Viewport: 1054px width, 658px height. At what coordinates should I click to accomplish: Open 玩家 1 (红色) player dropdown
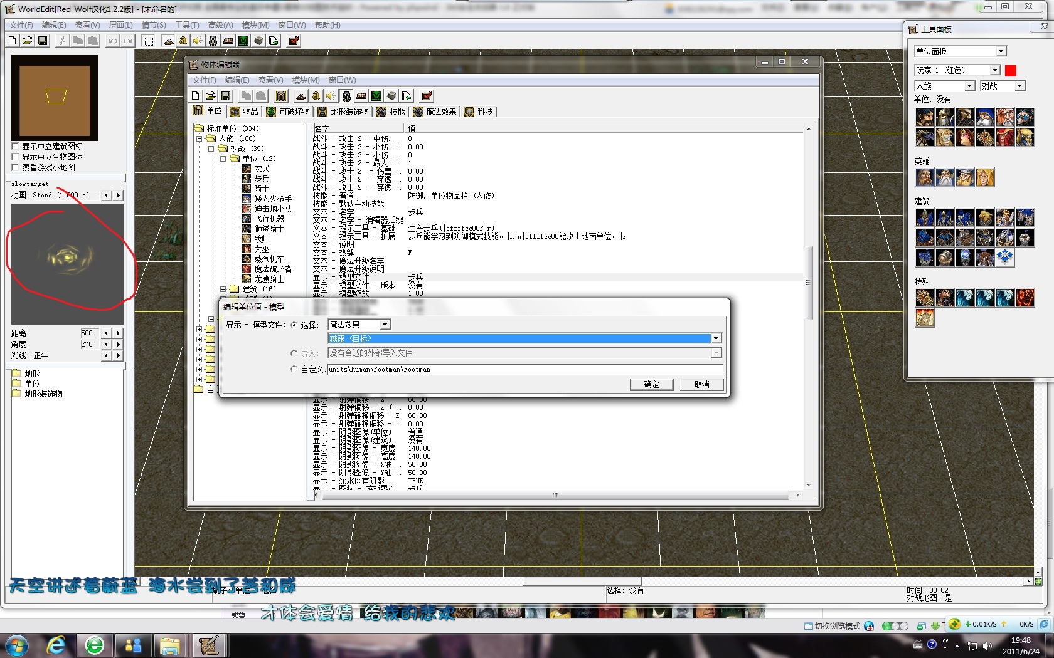(995, 70)
